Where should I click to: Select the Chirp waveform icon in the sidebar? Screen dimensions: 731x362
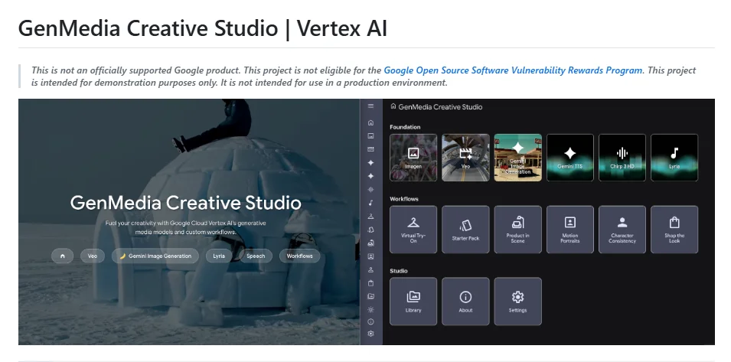[x=370, y=190]
